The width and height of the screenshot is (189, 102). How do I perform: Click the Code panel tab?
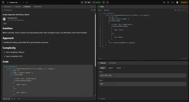[x=101, y=7]
